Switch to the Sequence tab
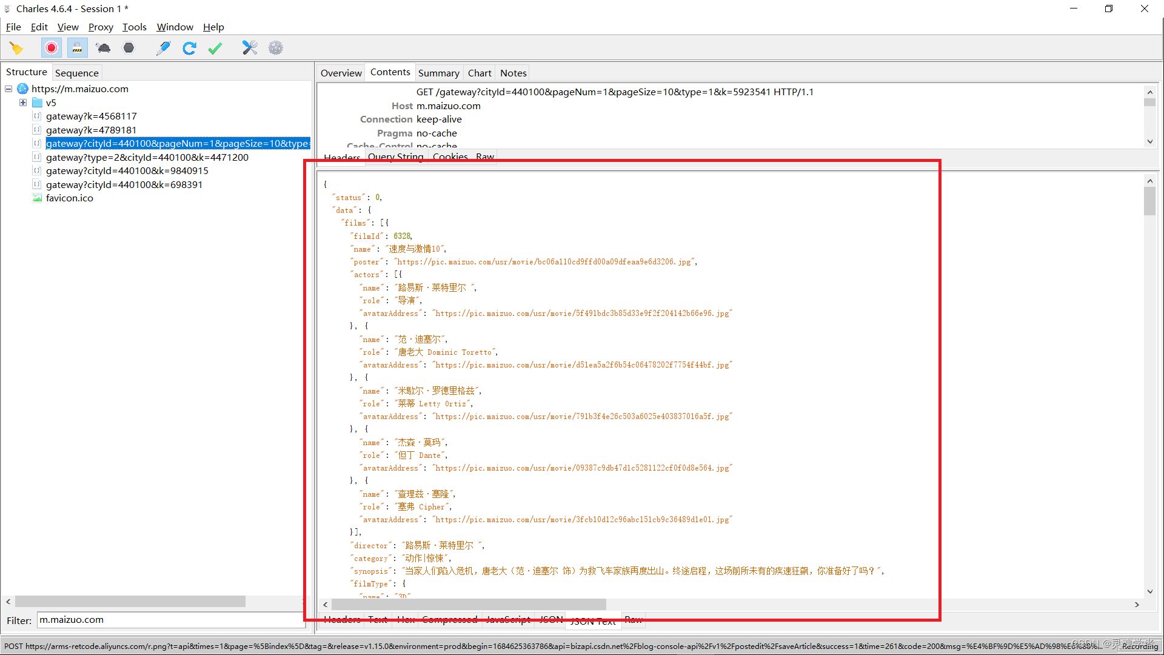This screenshot has width=1164, height=655. (x=76, y=73)
